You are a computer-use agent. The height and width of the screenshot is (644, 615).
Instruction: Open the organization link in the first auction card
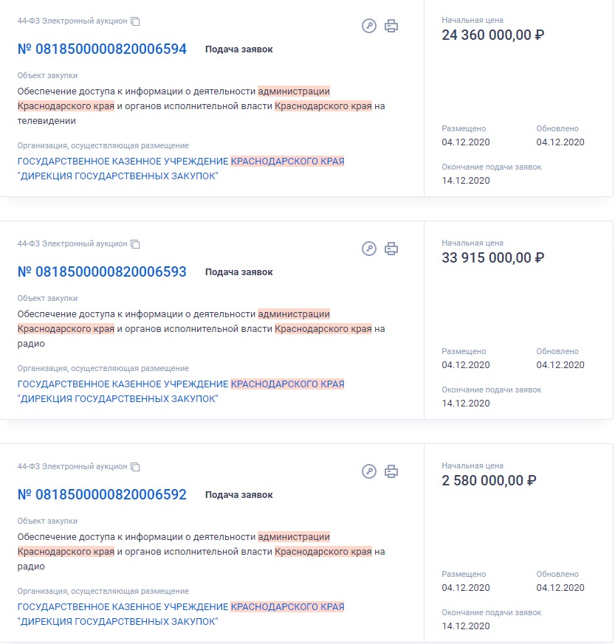[181, 168]
